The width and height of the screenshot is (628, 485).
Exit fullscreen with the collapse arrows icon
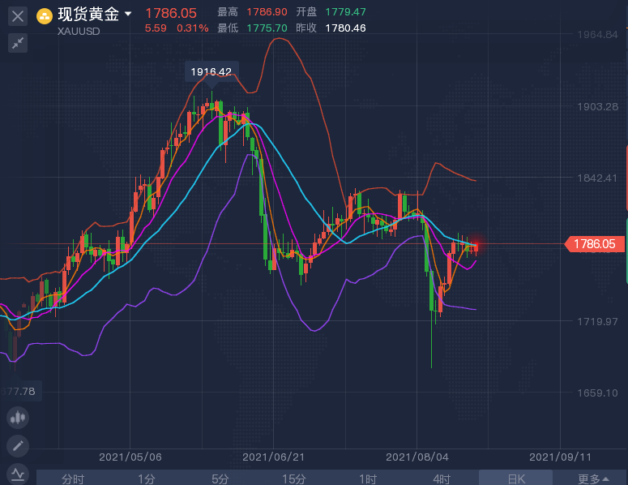(18, 43)
